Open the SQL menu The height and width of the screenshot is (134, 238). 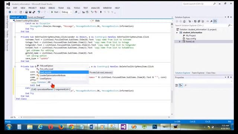tap(68, 8)
